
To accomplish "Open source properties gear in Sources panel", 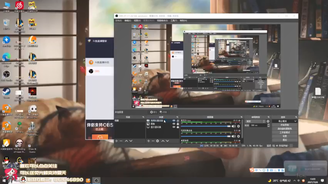I will point(157,141).
